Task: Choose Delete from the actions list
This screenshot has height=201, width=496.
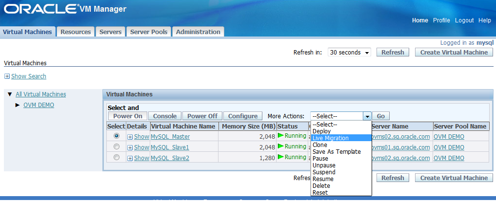Action: click(341, 186)
